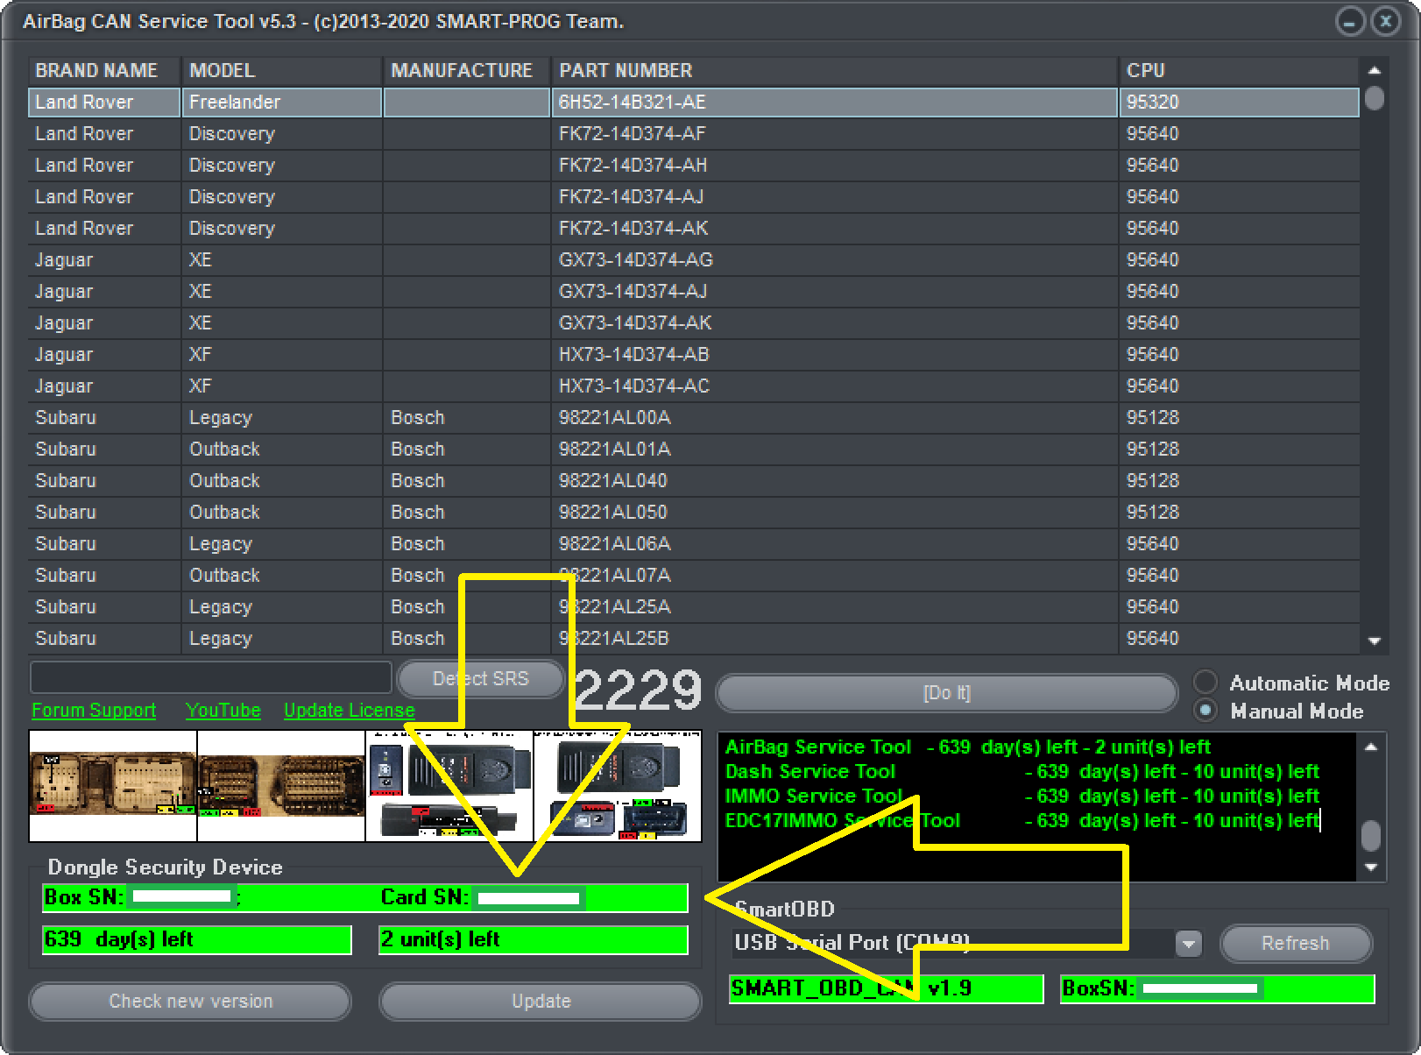Select Manual Mode radio button
Screen dimensions: 1421x1055
[x=1205, y=711]
